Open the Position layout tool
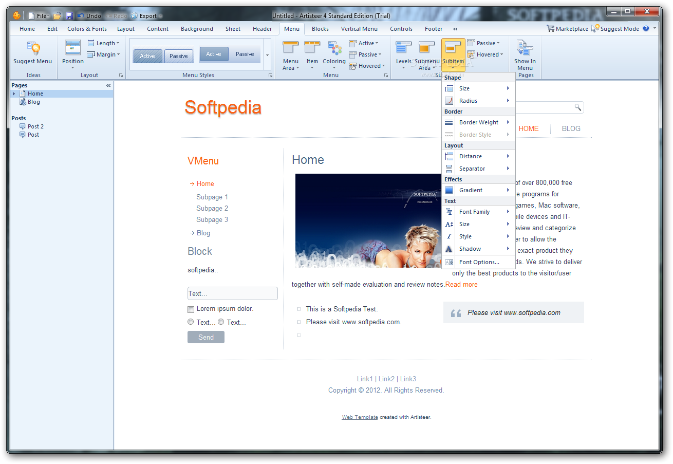The height and width of the screenshot is (464, 673). [x=73, y=54]
